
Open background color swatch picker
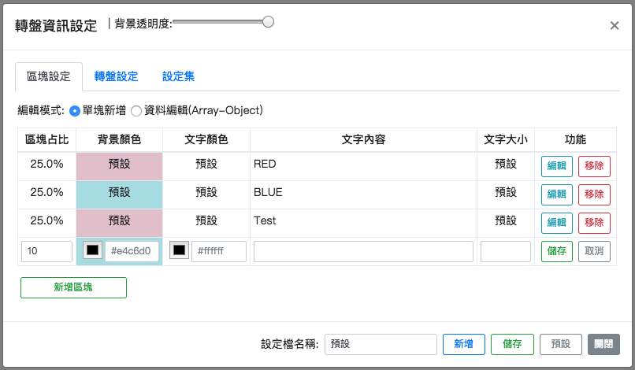[x=92, y=250]
